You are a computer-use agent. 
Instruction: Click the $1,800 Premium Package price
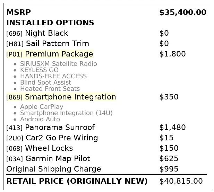(x=172, y=54)
